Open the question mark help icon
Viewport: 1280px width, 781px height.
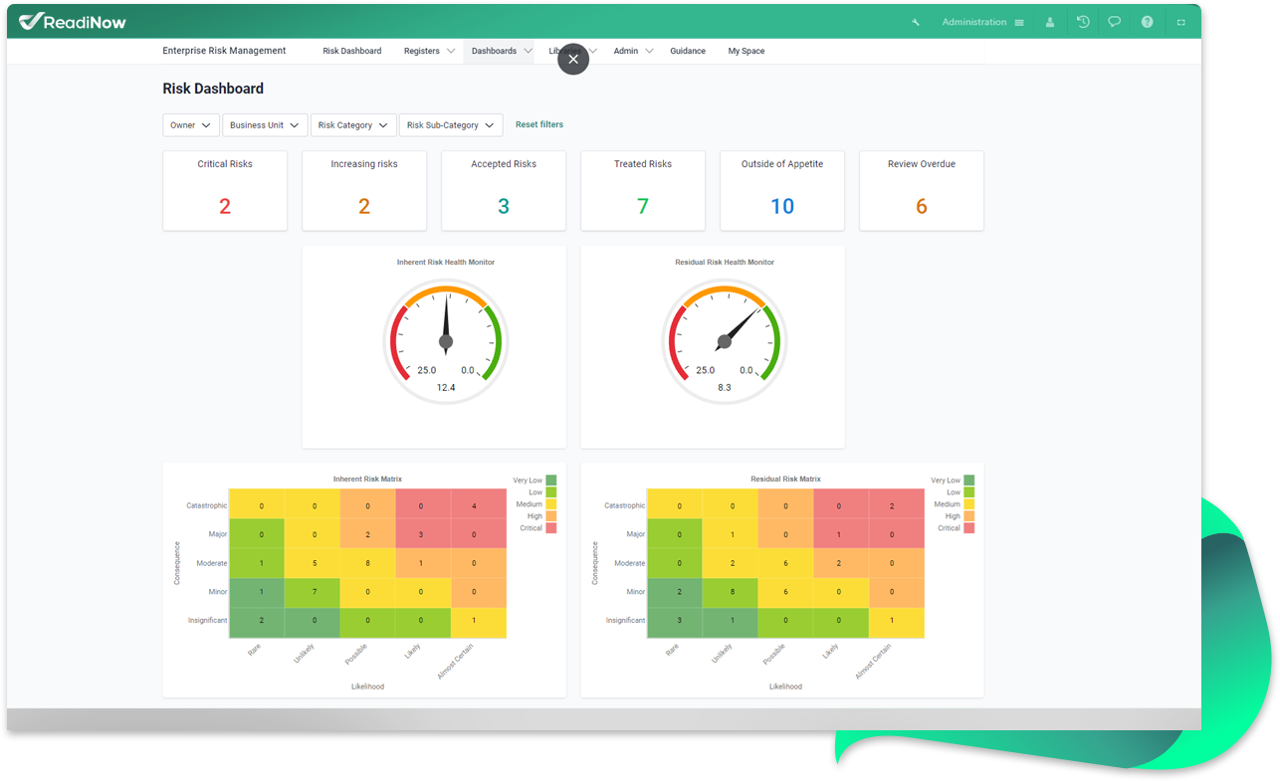[x=1148, y=22]
